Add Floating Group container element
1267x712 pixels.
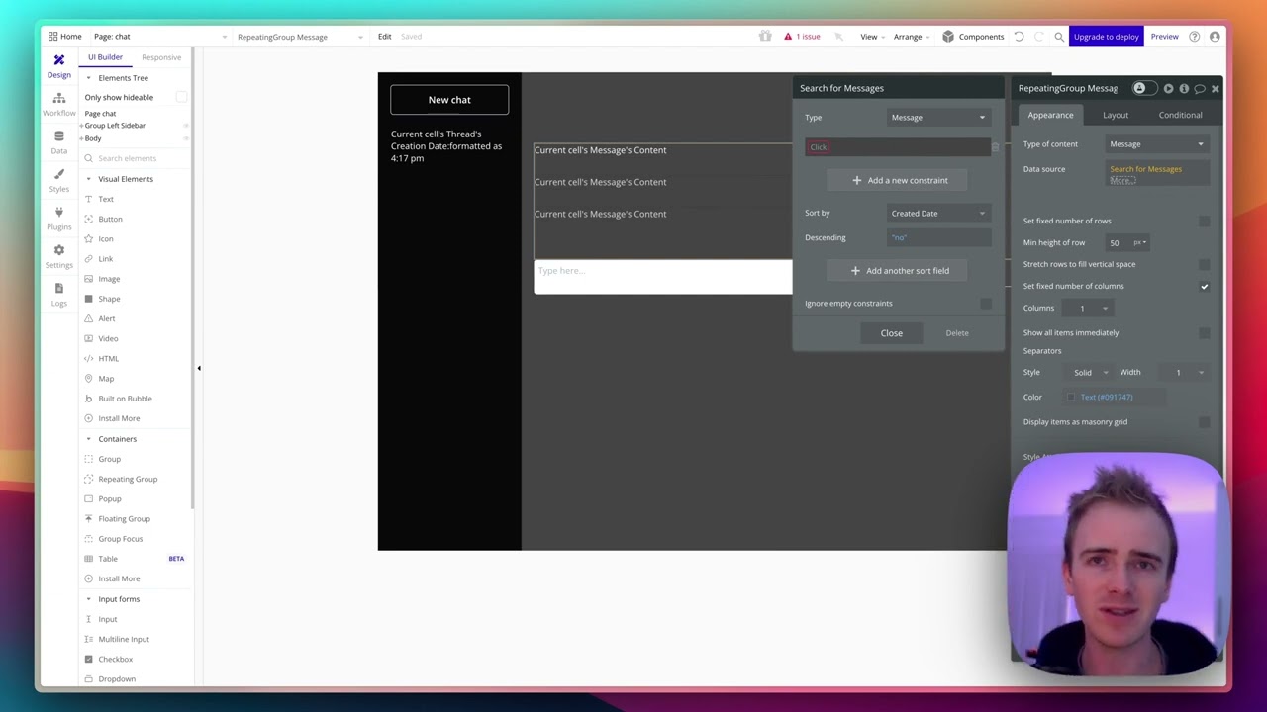pyautogui.click(x=124, y=518)
